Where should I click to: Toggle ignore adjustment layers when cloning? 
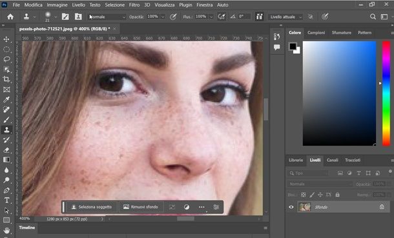click(311, 17)
